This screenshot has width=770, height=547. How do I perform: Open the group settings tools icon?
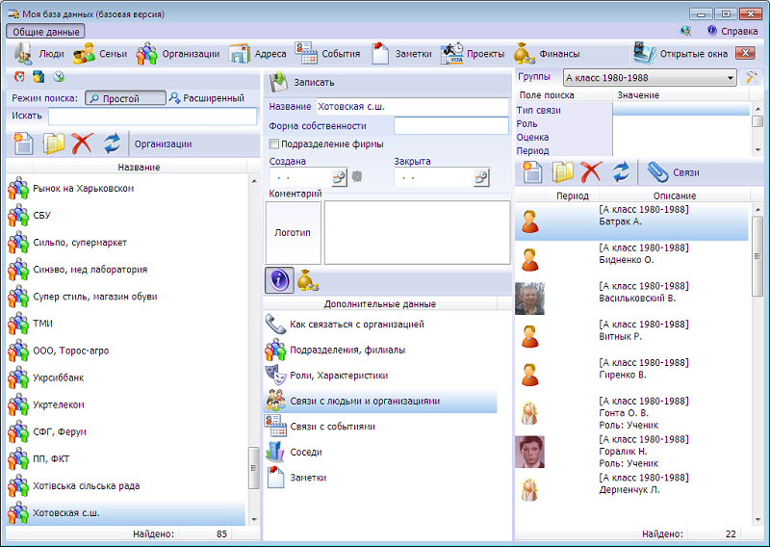point(753,77)
